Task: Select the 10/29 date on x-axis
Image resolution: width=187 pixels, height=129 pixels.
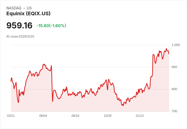Action: pos(107,116)
